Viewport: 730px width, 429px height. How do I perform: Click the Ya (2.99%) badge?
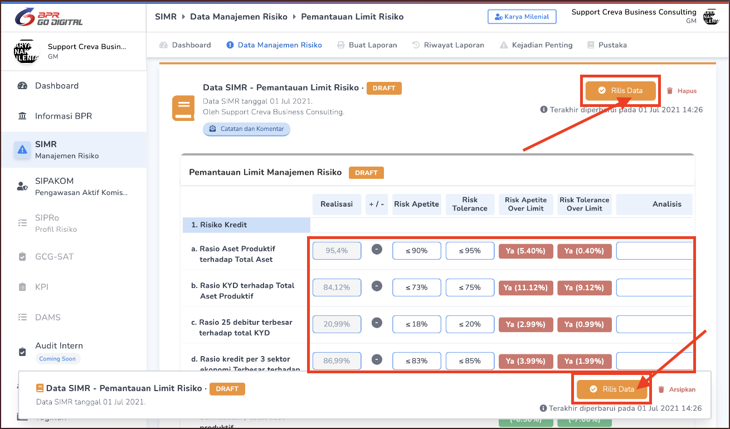(x=526, y=324)
